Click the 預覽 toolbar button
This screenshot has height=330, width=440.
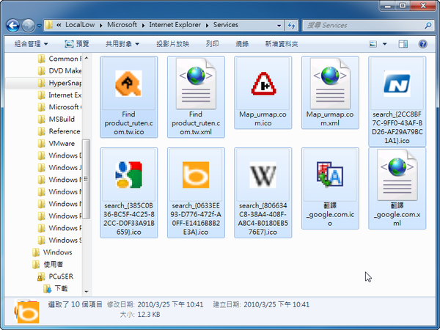click(x=77, y=44)
